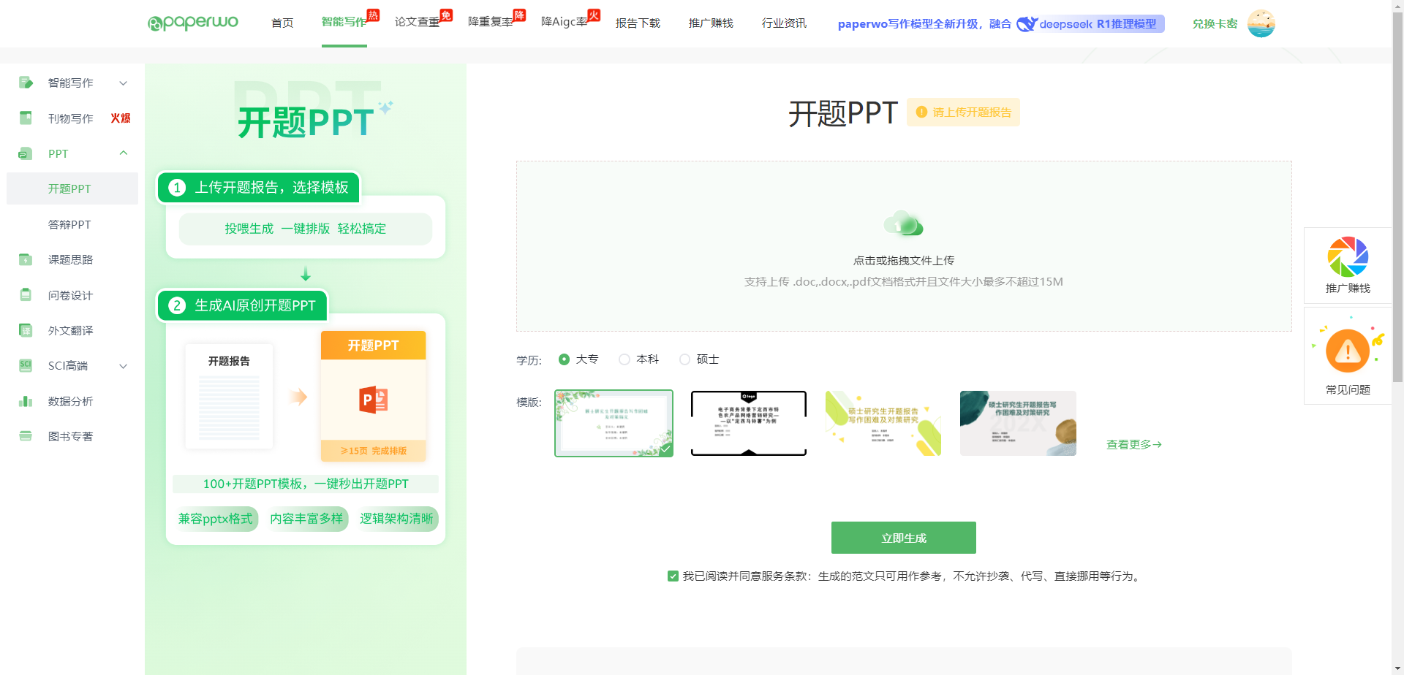This screenshot has width=1404, height=675.
Task: Open the 论文查重 top navigation tab
Action: (x=418, y=23)
